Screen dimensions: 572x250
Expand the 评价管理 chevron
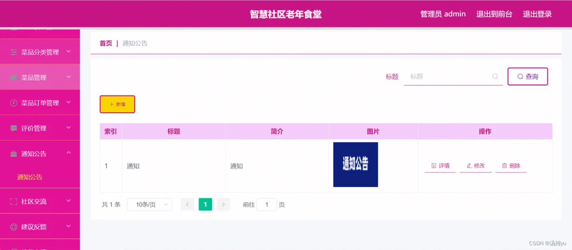tap(69, 127)
